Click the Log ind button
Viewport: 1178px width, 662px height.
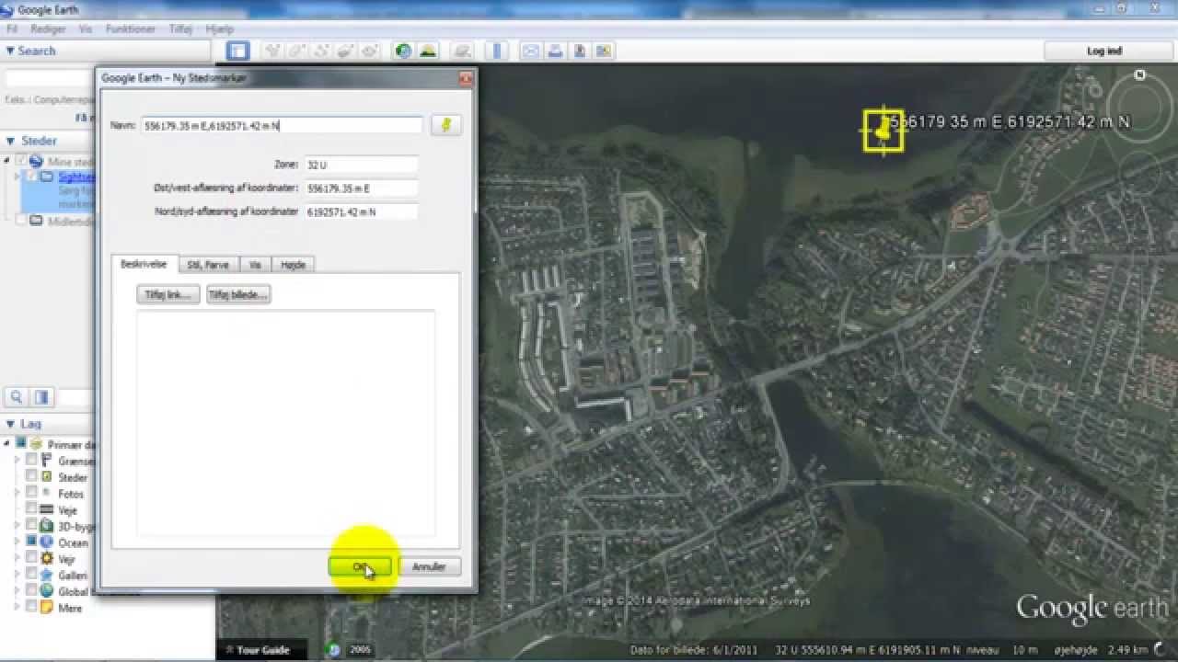[1104, 51]
